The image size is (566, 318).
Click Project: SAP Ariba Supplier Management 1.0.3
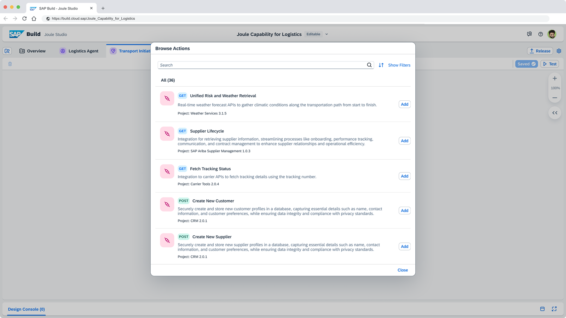[x=214, y=151]
